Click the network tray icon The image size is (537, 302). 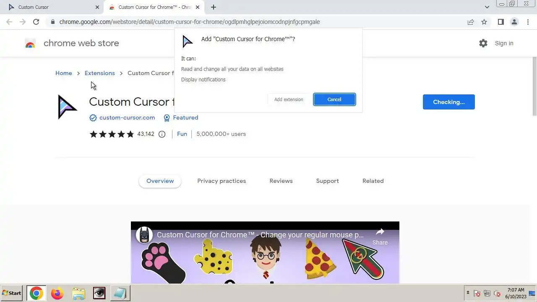pos(487,293)
